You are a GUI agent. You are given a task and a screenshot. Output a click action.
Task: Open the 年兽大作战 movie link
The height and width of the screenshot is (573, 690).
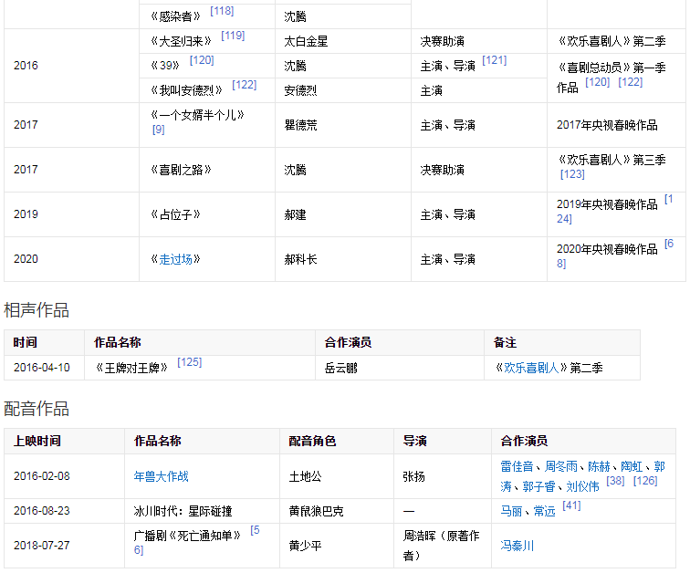coord(162,476)
